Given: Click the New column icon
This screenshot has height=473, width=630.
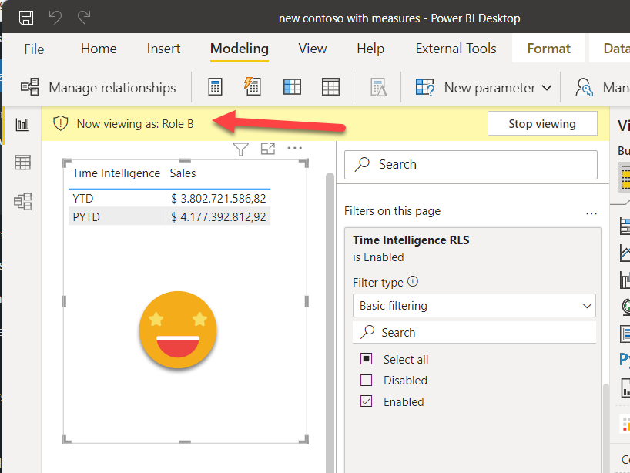Looking at the screenshot, I should (x=292, y=87).
